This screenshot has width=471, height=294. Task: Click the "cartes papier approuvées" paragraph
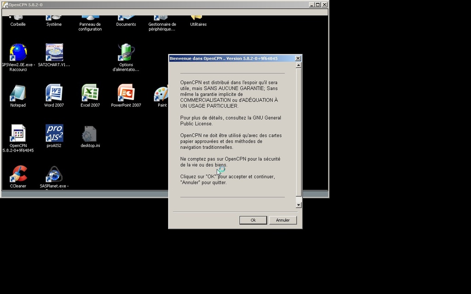point(231,141)
